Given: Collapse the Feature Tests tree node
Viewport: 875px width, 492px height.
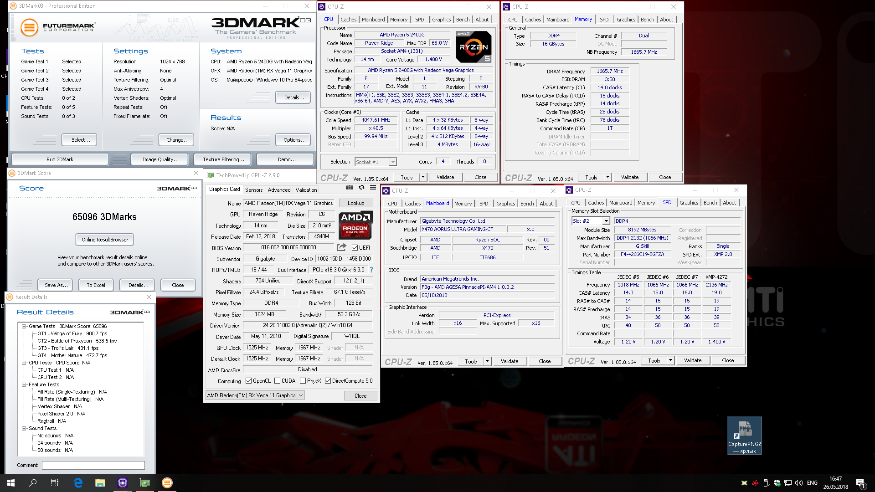Looking at the screenshot, I should pos(24,384).
